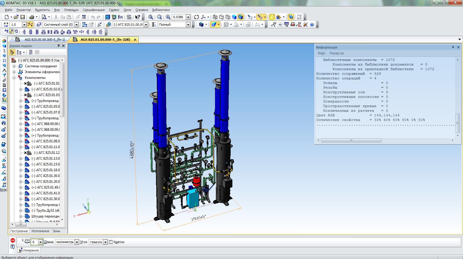This screenshot has height=259, width=463.
Task: Click the Измерение button
Action: click(x=29, y=250)
